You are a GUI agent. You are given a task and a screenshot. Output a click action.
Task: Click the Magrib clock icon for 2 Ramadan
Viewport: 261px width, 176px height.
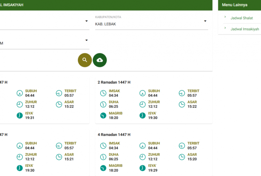103,115
